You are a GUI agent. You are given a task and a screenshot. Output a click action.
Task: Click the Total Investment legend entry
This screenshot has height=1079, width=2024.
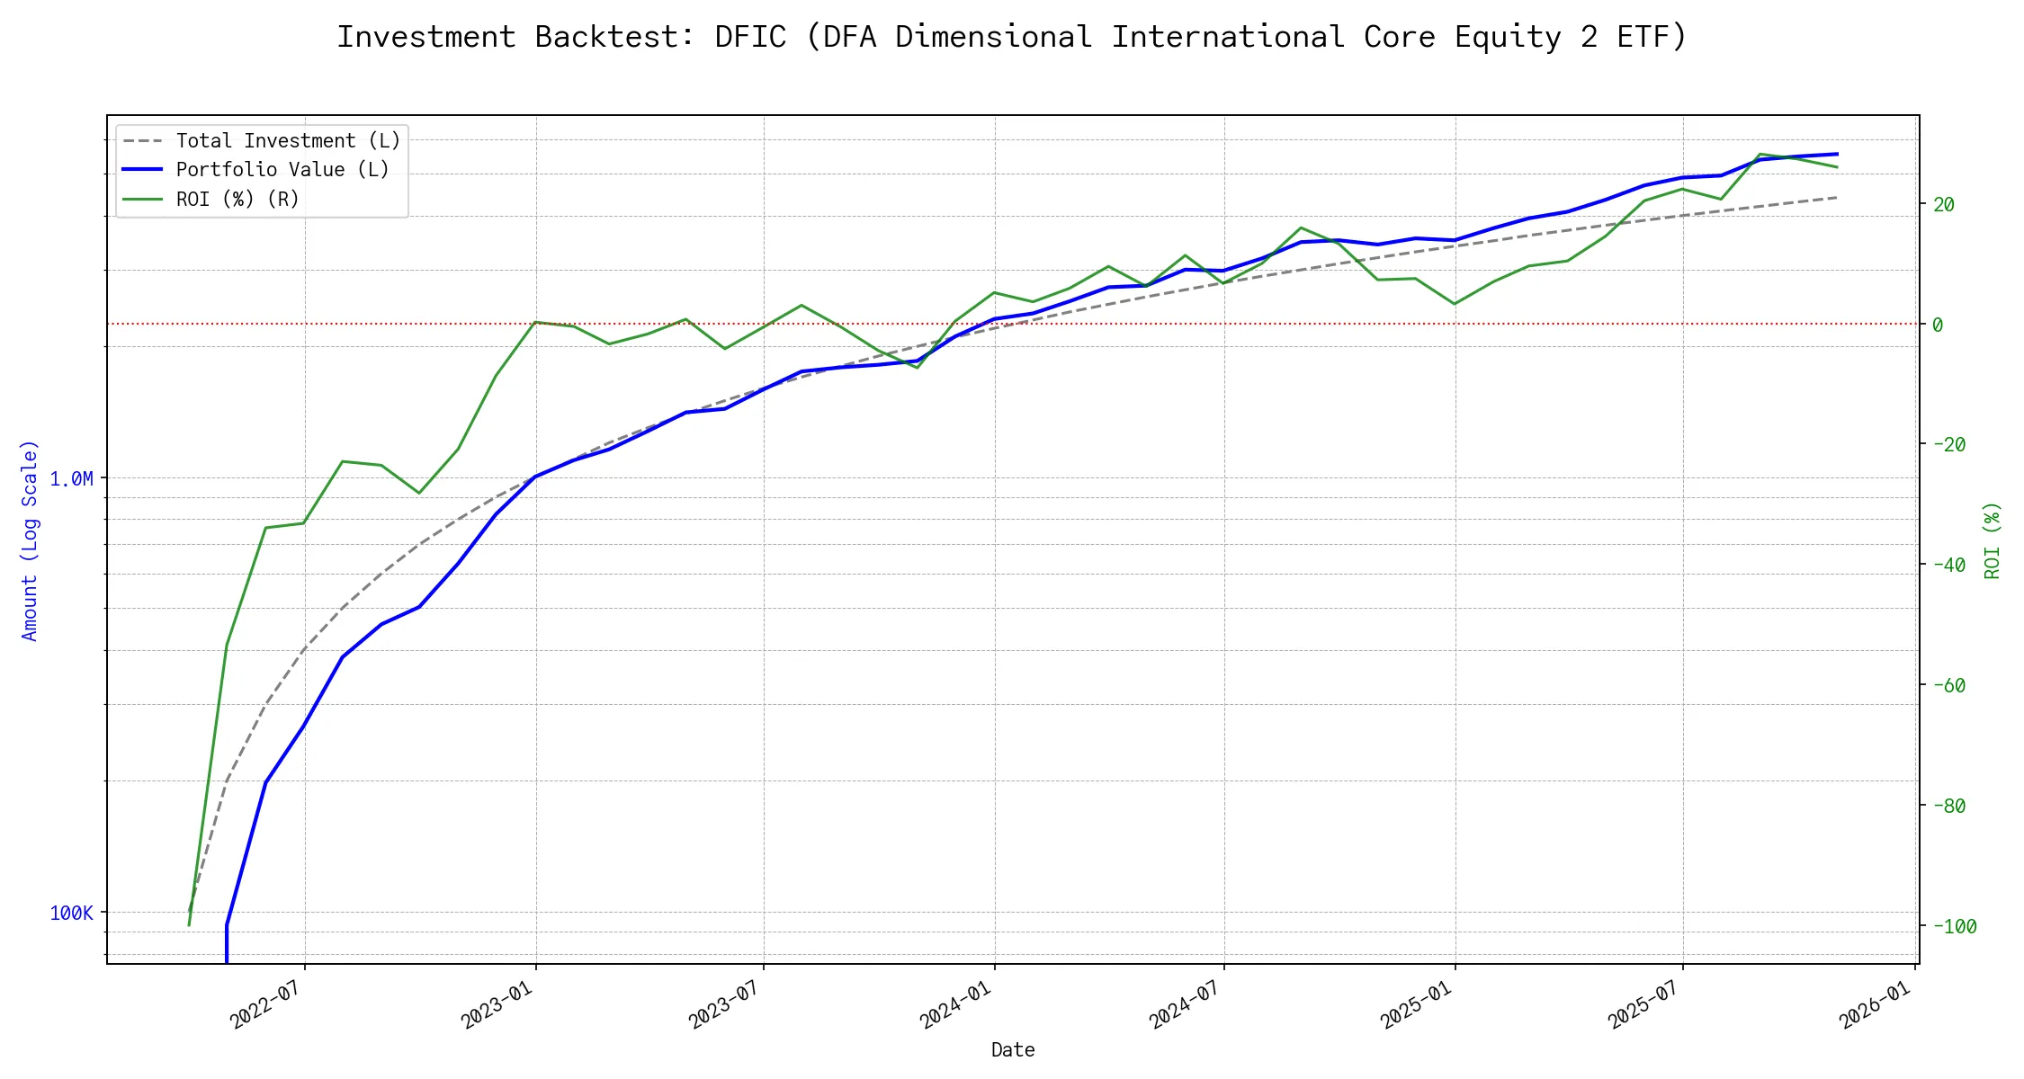pos(288,141)
